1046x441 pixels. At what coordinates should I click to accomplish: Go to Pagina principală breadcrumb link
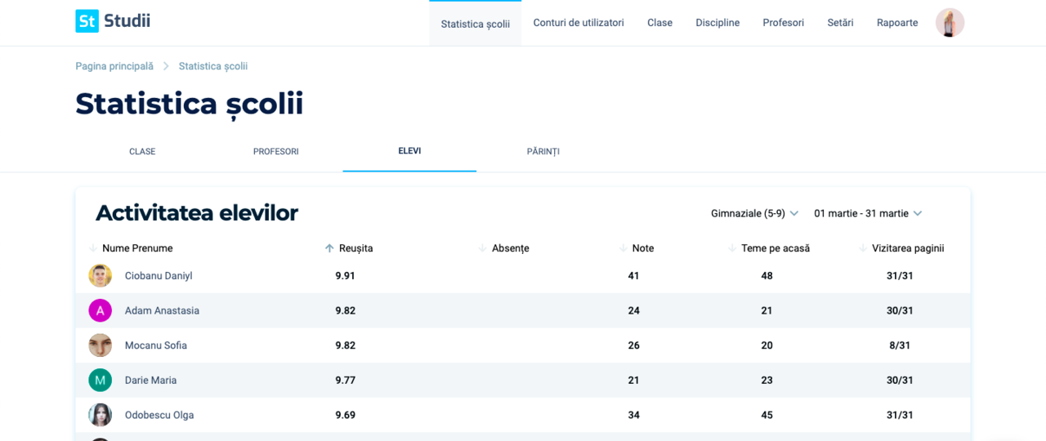tap(114, 66)
